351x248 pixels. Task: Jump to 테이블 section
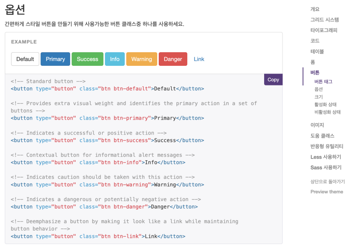click(317, 51)
